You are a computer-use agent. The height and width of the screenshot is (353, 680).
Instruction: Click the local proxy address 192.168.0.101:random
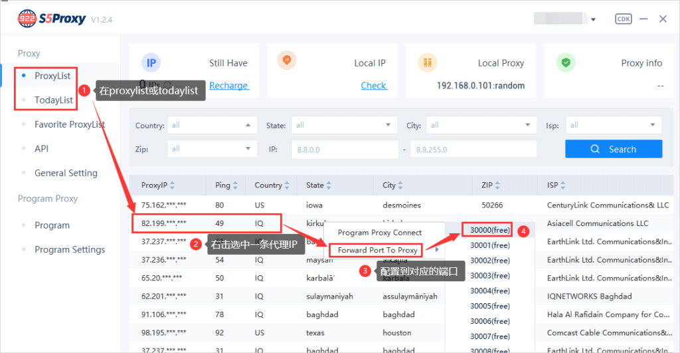click(481, 86)
